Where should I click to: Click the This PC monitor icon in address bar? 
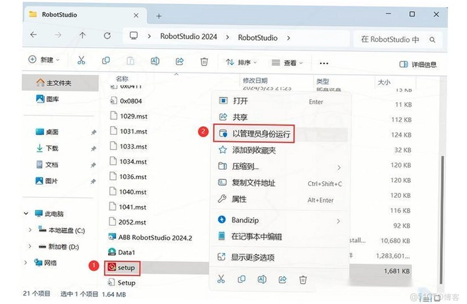pyautogui.click(x=134, y=36)
